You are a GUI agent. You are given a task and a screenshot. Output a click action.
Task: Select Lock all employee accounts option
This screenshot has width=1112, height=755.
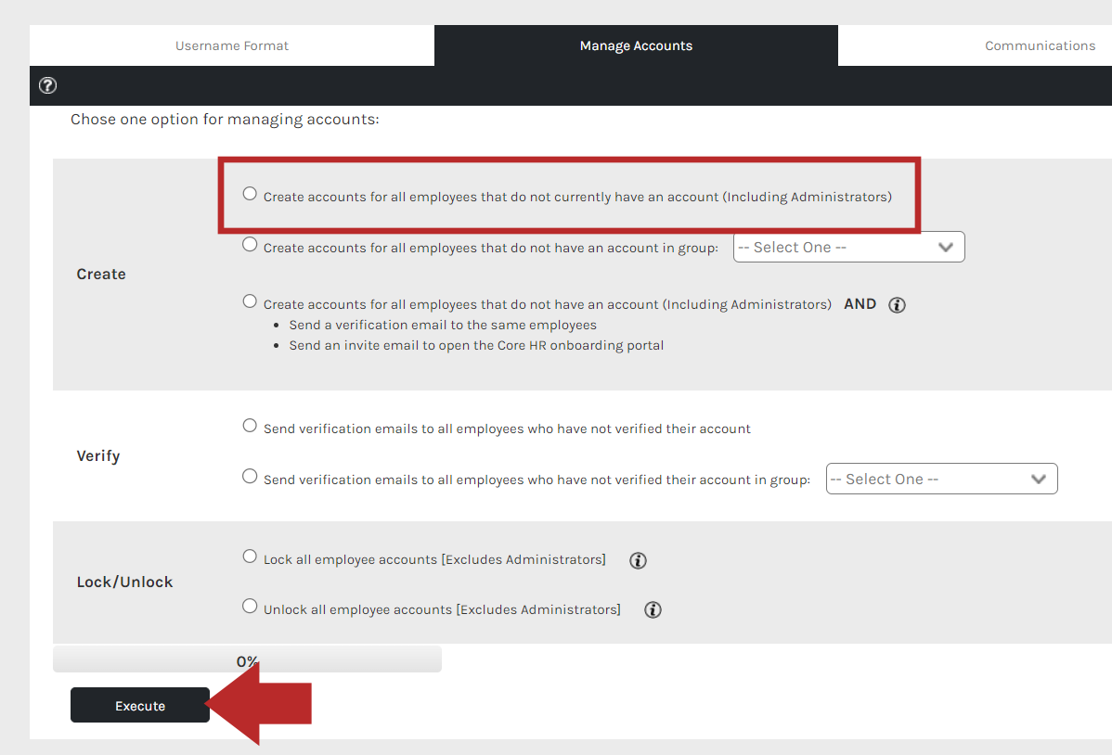(x=250, y=557)
